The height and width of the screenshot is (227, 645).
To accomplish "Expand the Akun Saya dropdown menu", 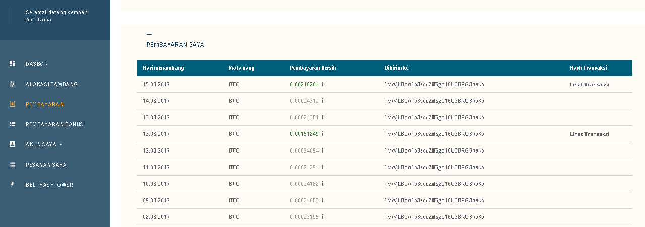I will (x=44, y=144).
